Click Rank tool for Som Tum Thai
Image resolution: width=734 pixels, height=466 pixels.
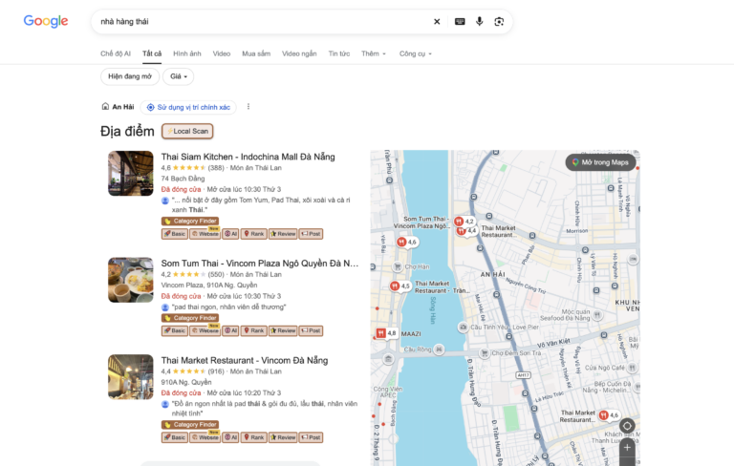point(253,330)
